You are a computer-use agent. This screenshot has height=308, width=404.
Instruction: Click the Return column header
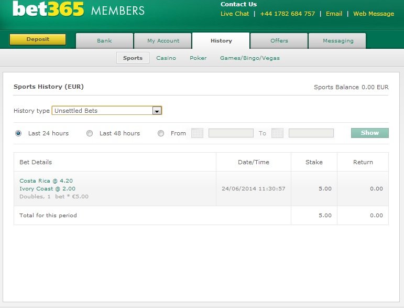pyautogui.click(x=363, y=162)
